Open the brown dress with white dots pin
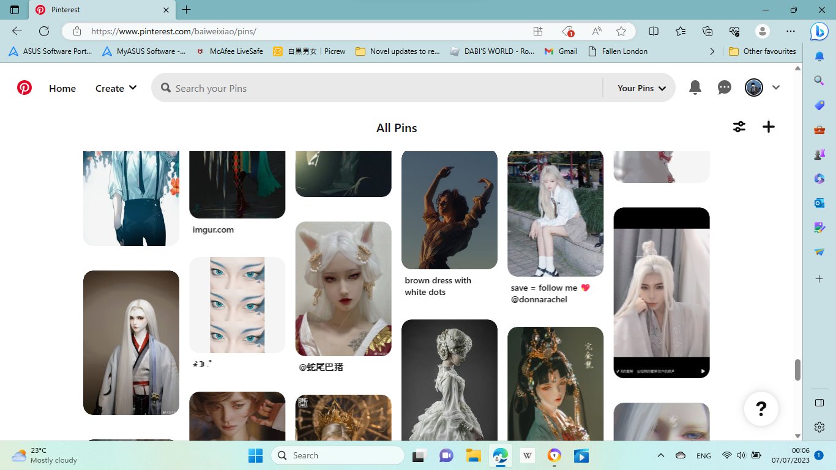836x470 pixels. 449,210
